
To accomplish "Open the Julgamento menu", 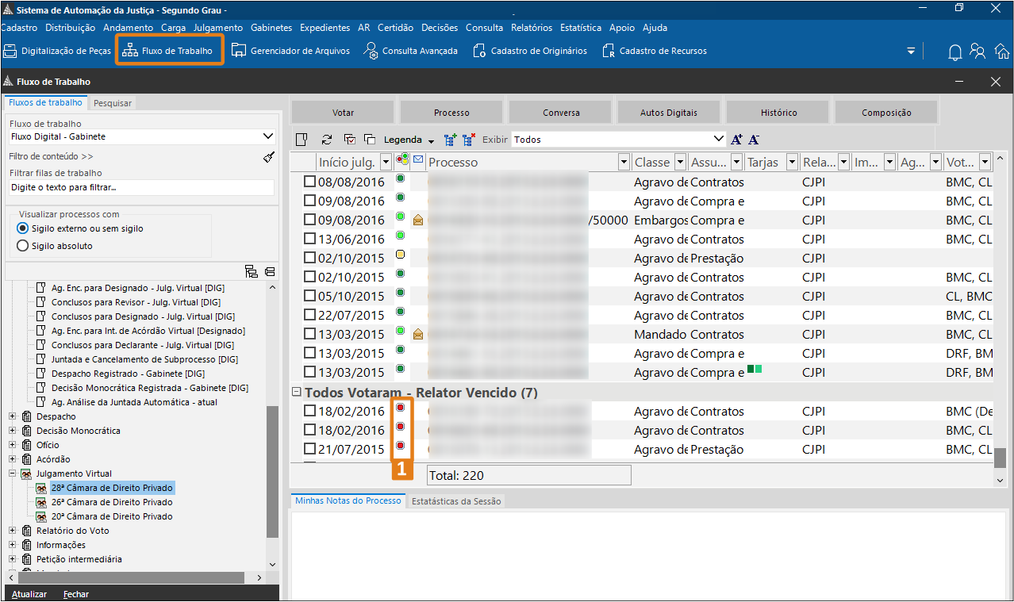I will click(x=218, y=28).
